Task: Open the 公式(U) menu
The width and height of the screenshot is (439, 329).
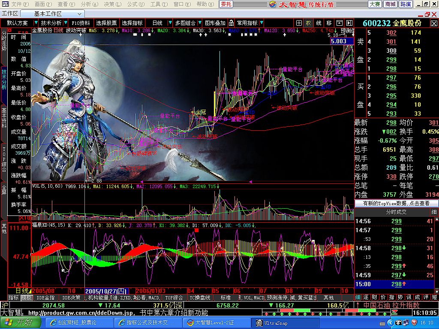Action: tap(136, 4)
